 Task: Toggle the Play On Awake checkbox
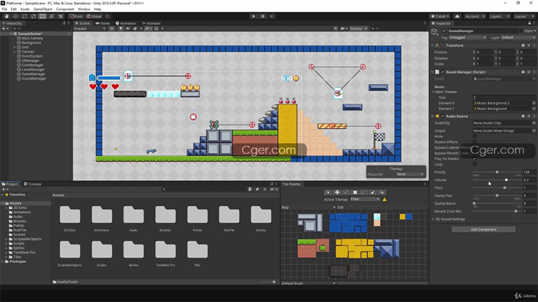point(474,159)
